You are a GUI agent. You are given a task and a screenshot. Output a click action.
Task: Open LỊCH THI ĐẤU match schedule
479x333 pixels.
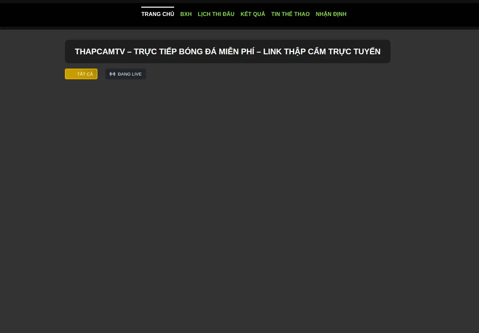click(216, 14)
